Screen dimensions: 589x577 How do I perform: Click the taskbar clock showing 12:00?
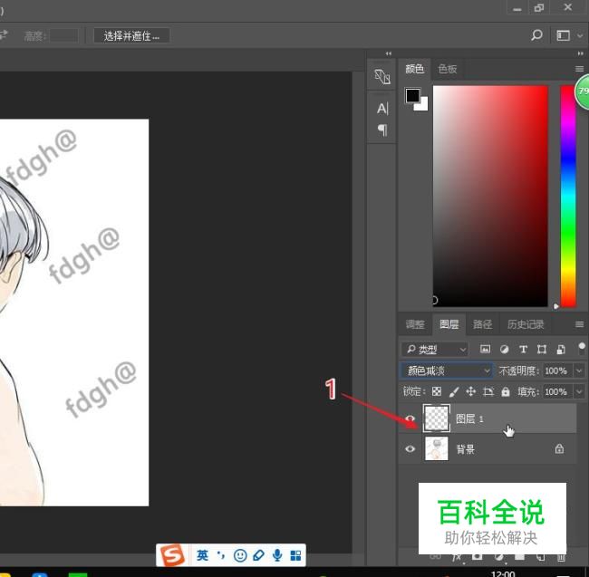pos(503,573)
